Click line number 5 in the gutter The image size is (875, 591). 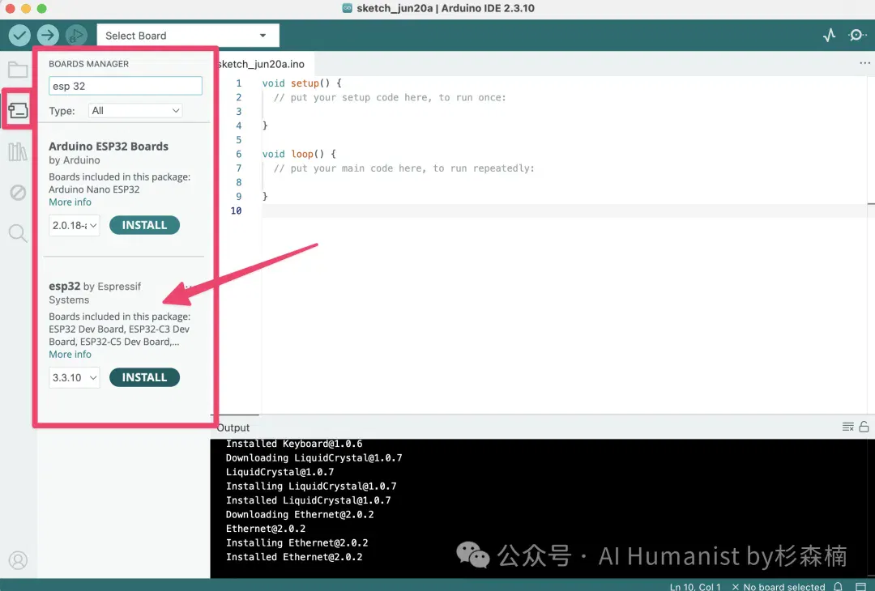pyautogui.click(x=239, y=140)
